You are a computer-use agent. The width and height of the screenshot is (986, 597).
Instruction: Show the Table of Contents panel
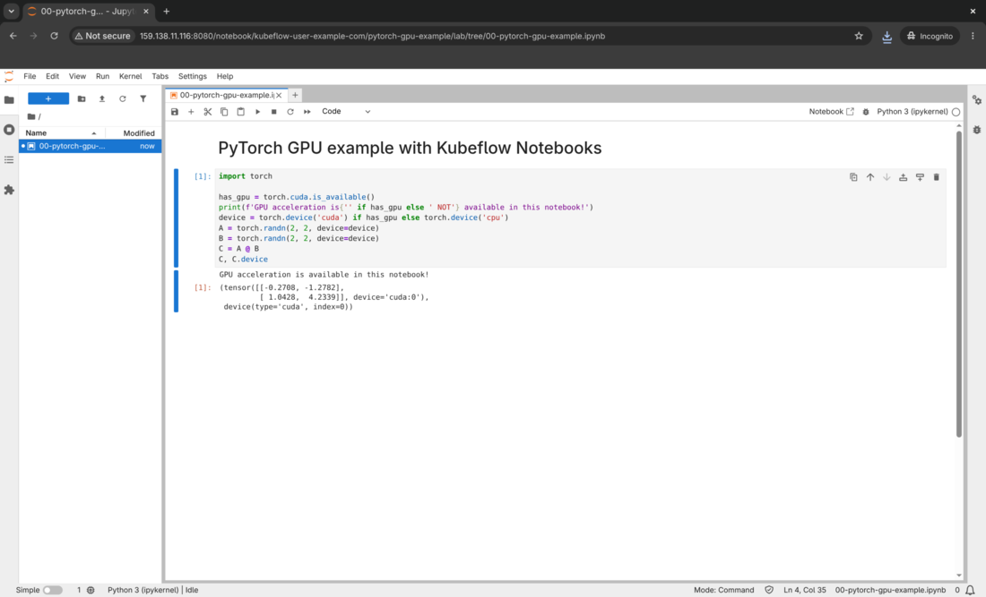click(x=9, y=160)
